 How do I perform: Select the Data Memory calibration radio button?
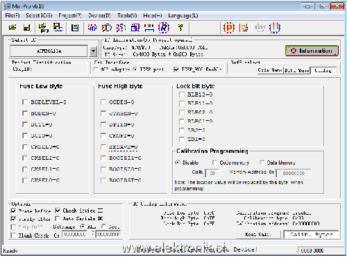coord(262,163)
